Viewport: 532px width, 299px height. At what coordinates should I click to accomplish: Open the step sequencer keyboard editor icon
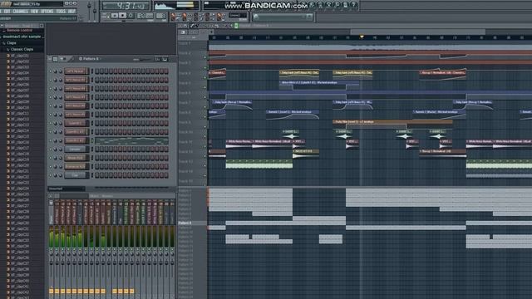[x=165, y=59]
